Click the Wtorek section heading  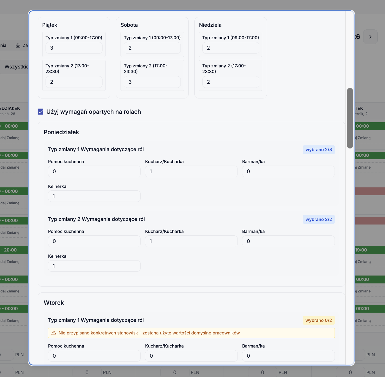coord(54,303)
